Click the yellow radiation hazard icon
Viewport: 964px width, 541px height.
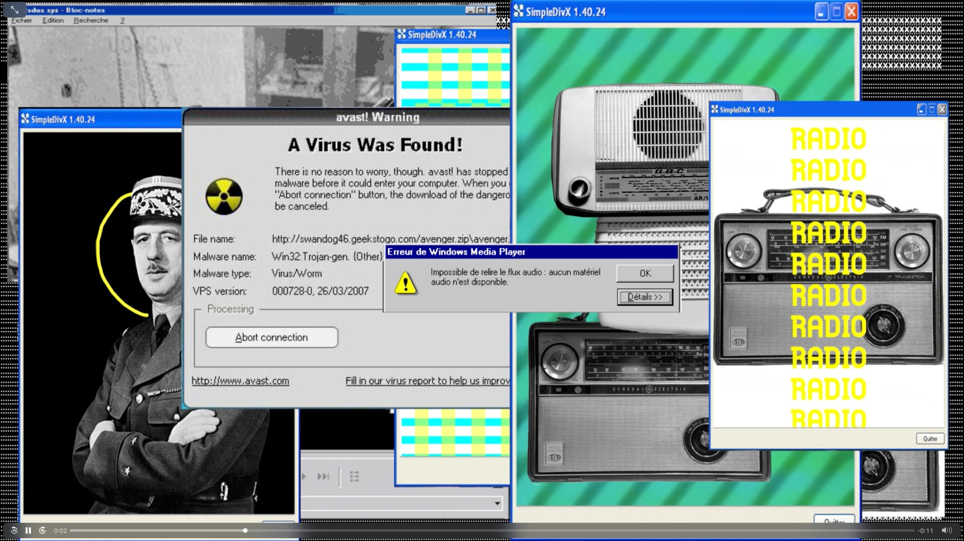(x=224, y=196)
